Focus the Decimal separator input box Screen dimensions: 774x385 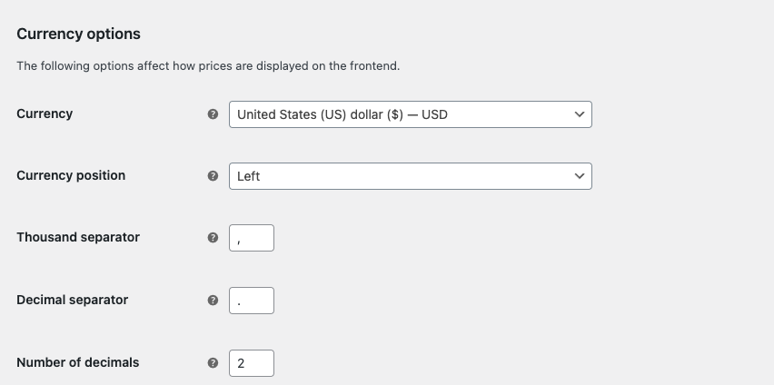pyautogui.click(x=252, y=301)
